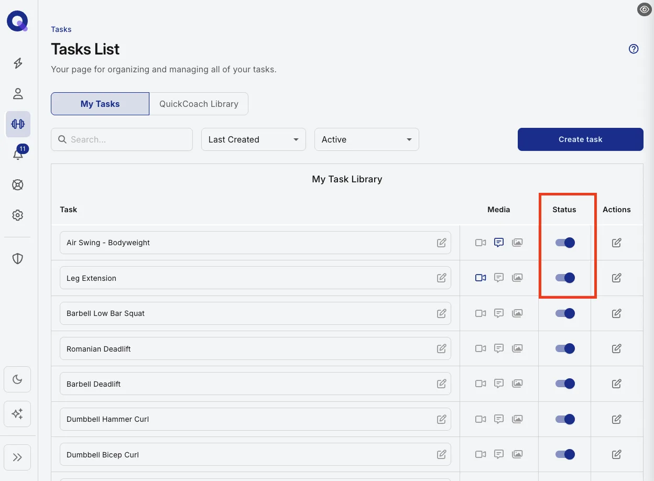Click the Actions column header
The width and height of the screenshot is (654, 481).
617,210
